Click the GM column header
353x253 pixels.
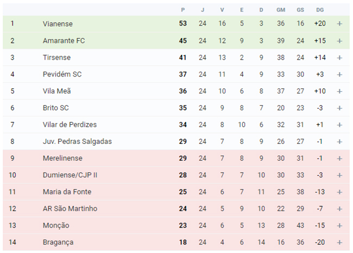click(281, 10)
